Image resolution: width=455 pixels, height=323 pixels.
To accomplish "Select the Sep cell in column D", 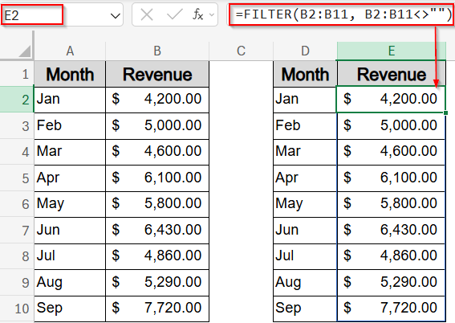I will pos(305,309).
